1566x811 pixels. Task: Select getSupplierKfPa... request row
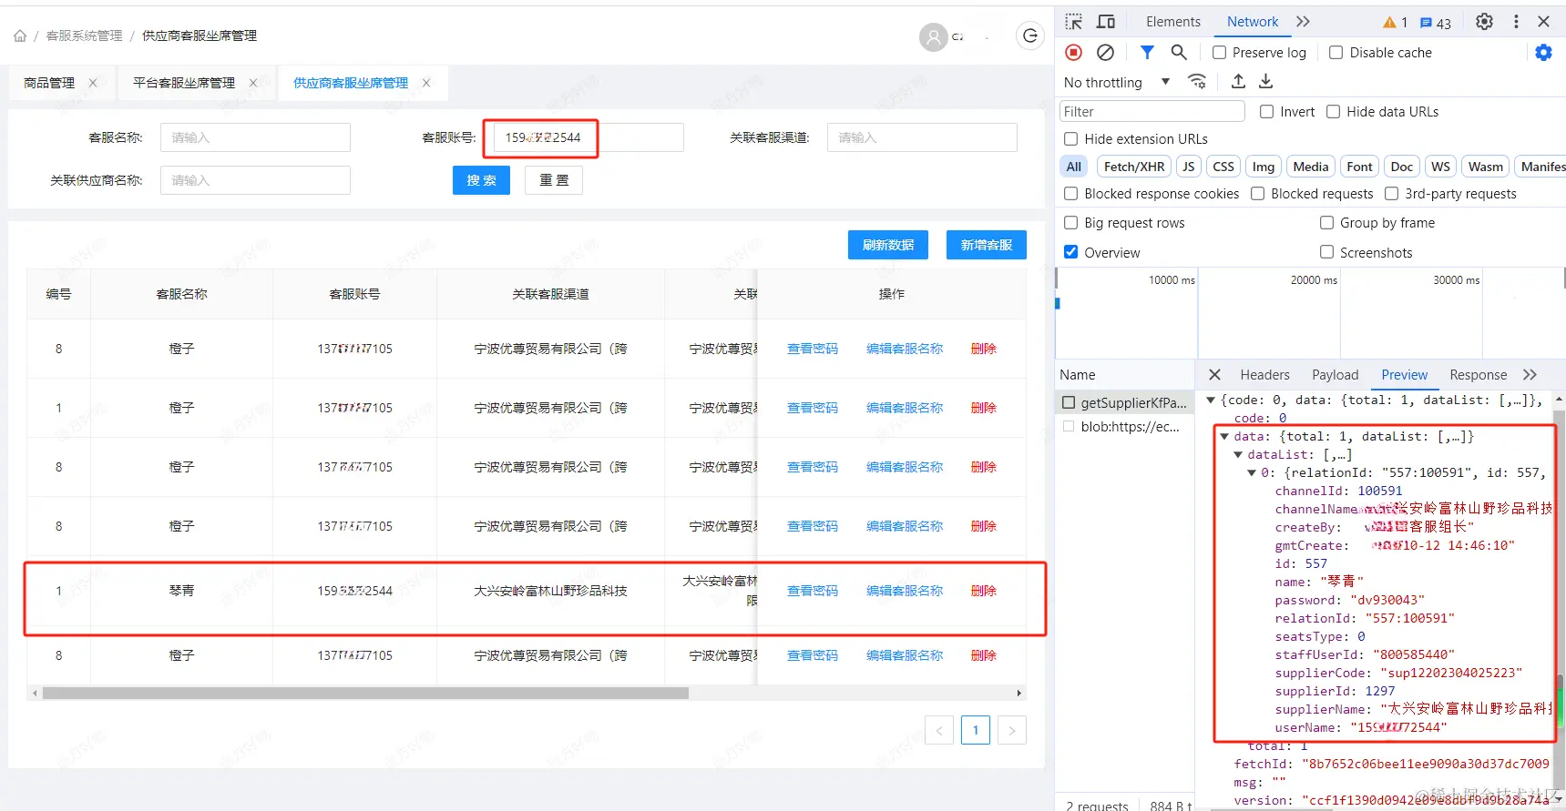point(1125,402)
